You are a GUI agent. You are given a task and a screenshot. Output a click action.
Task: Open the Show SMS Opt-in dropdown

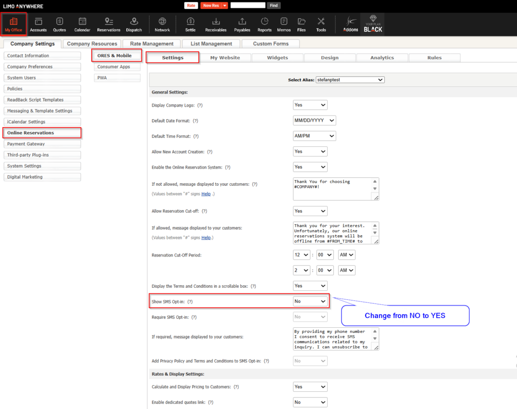[310, 301]
